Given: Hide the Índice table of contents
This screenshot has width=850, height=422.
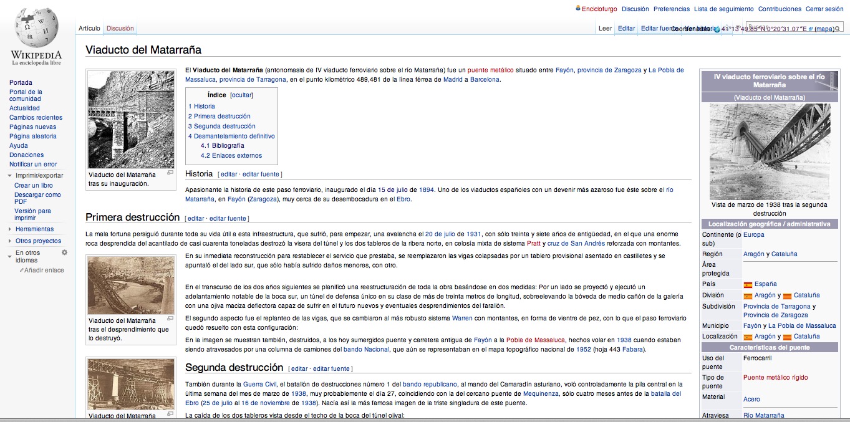Looking at the screenshot, I should point(241,95).
